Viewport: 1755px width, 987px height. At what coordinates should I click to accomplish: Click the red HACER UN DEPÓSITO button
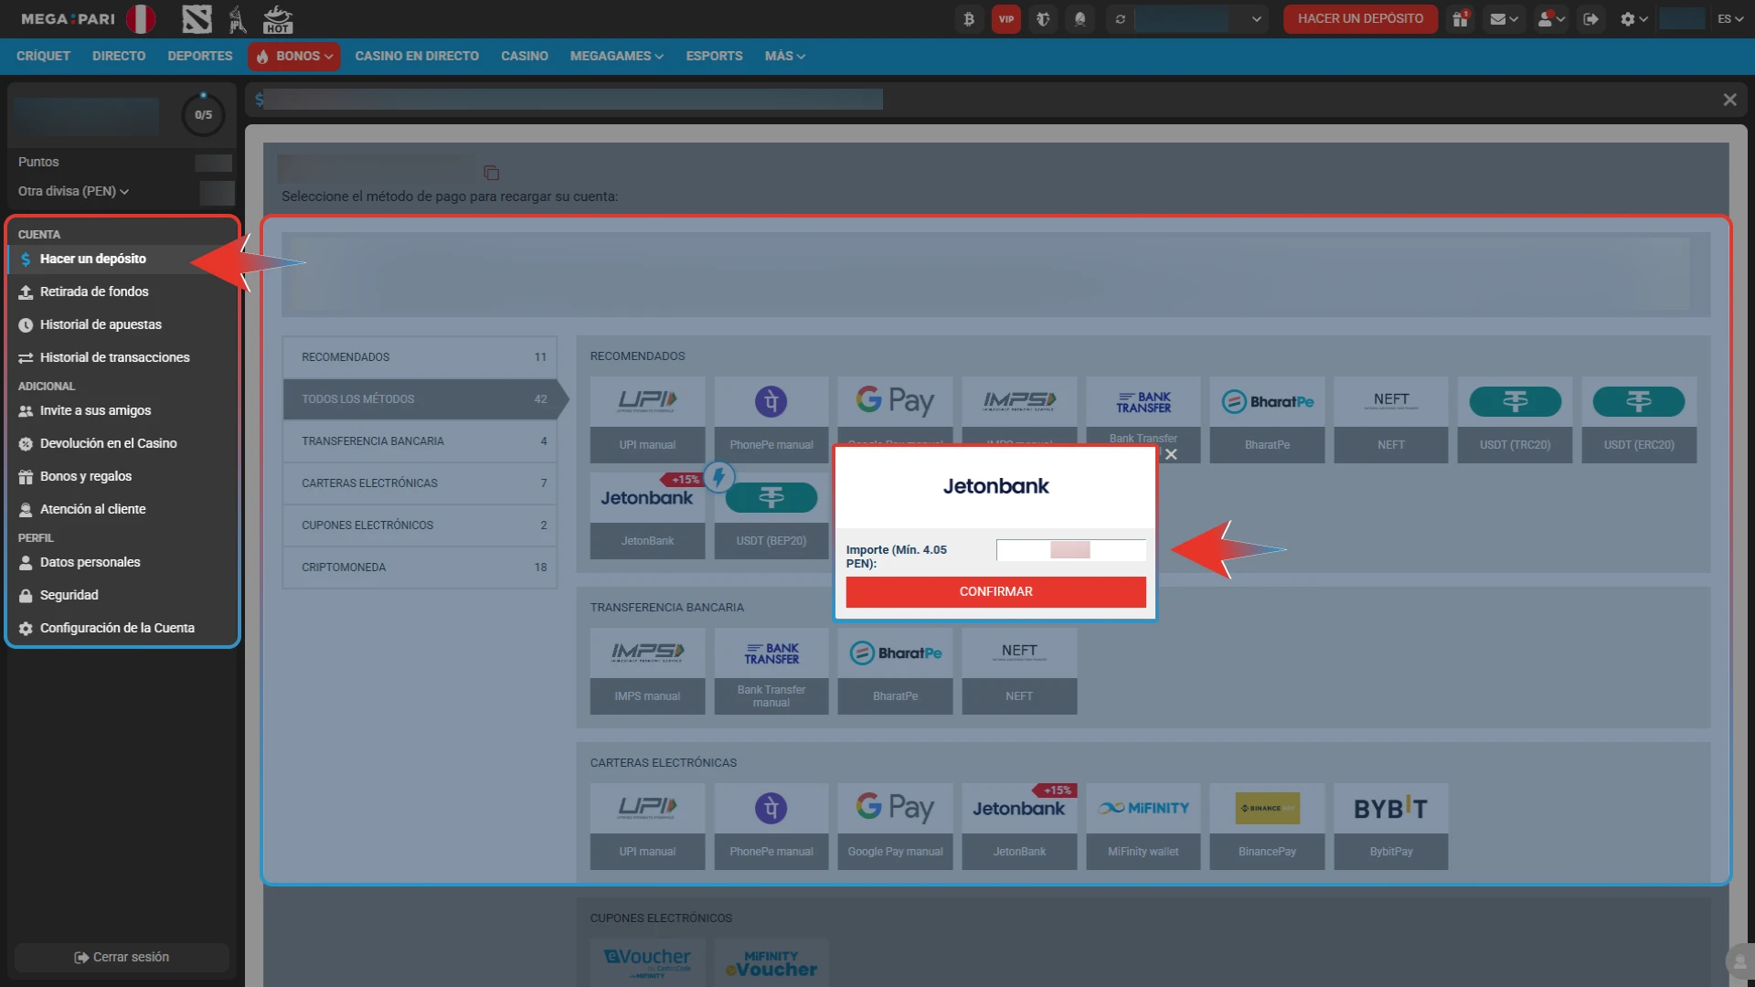click(x=1360, y=18)
